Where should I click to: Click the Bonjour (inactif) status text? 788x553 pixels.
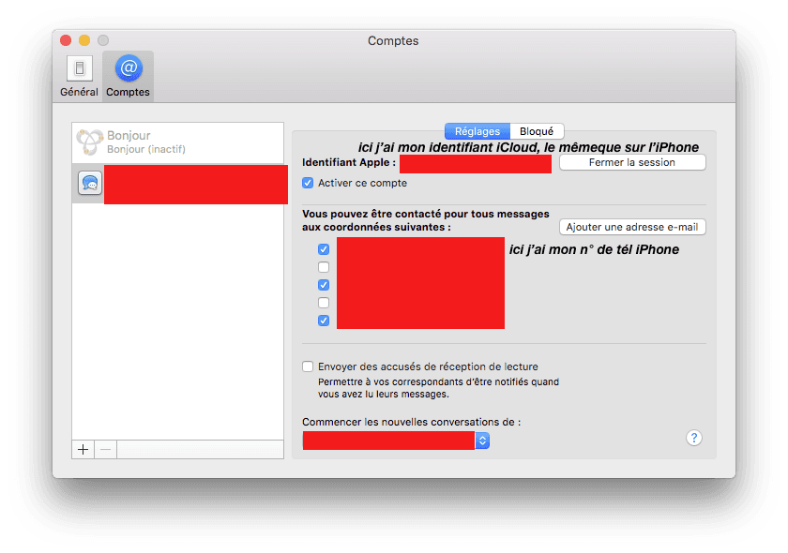click(146, 149)
